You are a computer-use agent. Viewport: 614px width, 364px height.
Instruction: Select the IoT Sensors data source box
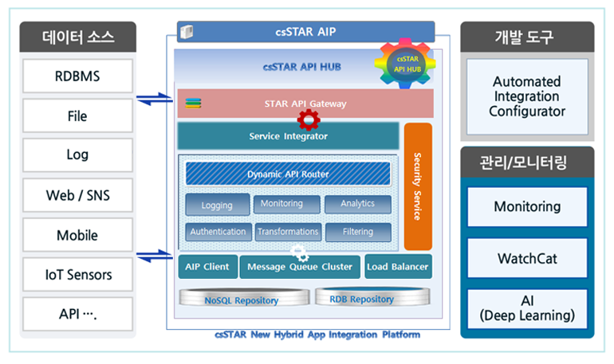[77, 275]
